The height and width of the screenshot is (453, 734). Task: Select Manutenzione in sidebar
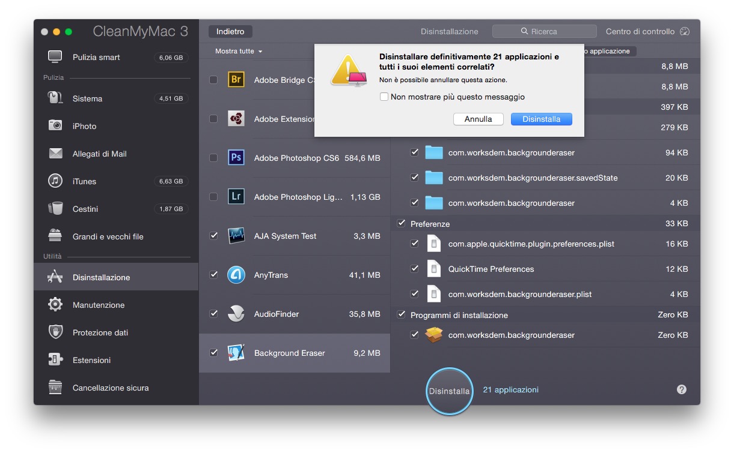point(116,305)
